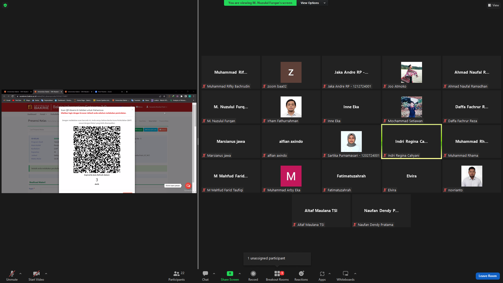Screen dimensions: 503x283
Task: Click the green encryption shield icon
Action: pos(5,5)
